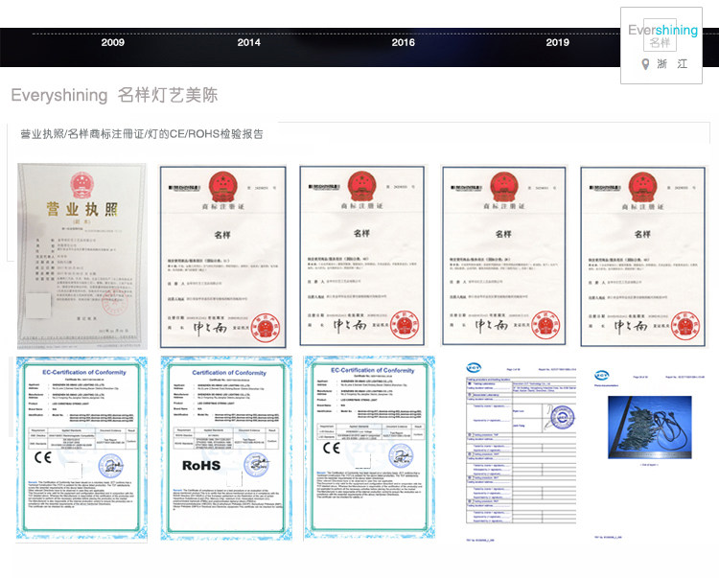The width and height of the screenshot is (719, 578).
Task: Open the third EC-Certification of Conformity image
Action: pos(370,447)
